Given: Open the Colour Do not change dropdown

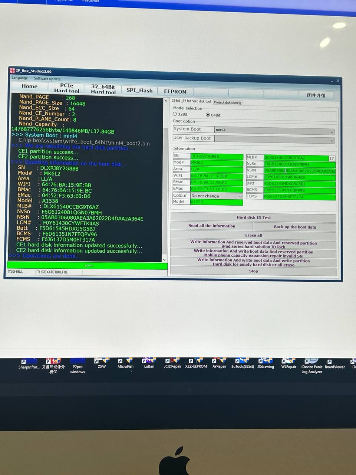Looking at the screenshot, I should click(x=217, y=196).
